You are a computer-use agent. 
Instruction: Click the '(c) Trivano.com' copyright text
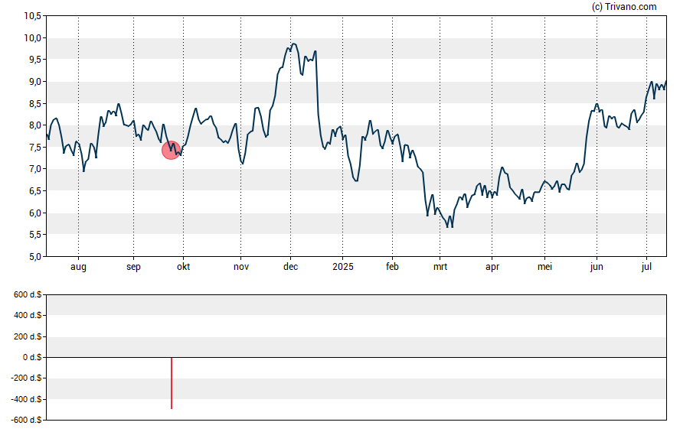pyautogui.click(x=624, y=6)
